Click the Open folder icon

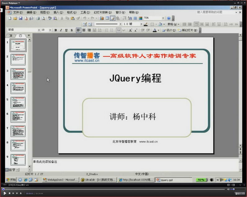(x=15, y=18)
